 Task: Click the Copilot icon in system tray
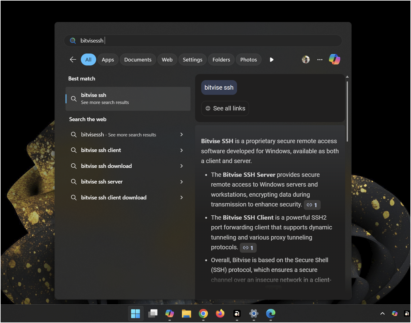point(395,314)
